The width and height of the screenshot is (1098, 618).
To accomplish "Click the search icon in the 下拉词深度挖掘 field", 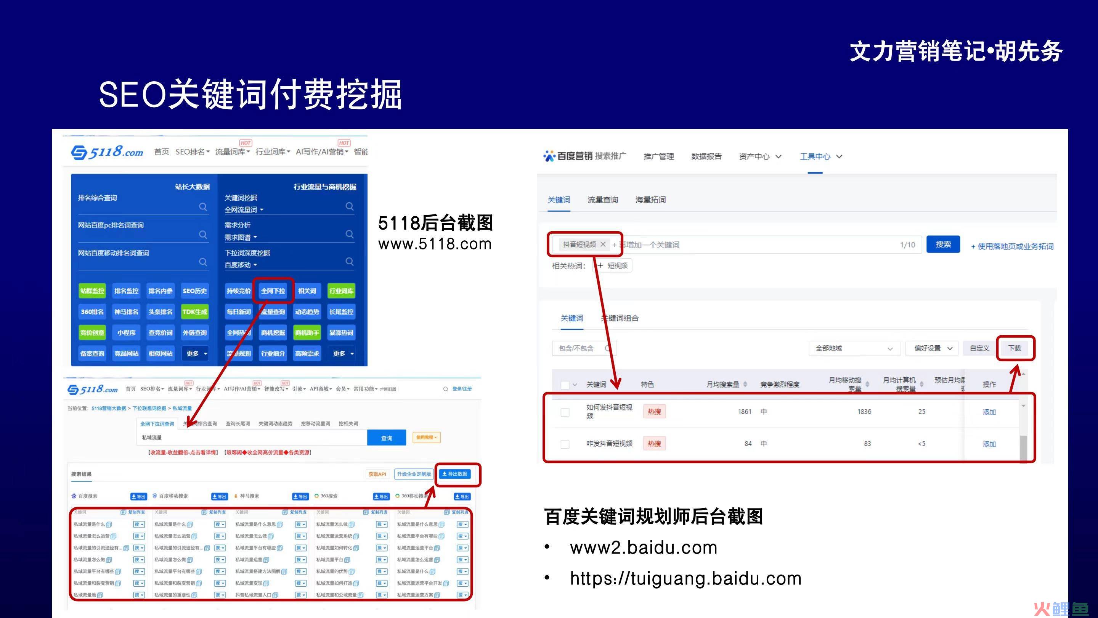I will (x=350, y=261).
